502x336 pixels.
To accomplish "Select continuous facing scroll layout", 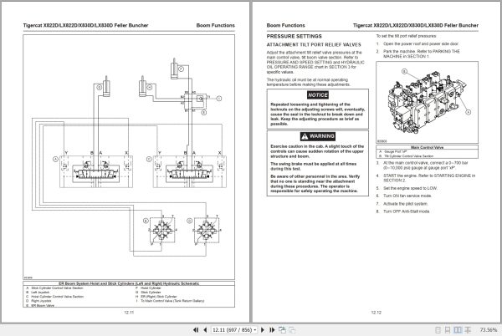I will [468, 330].
